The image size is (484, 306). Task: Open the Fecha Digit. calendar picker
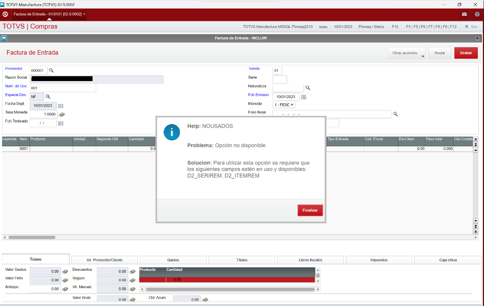click(x=61, y=106)
